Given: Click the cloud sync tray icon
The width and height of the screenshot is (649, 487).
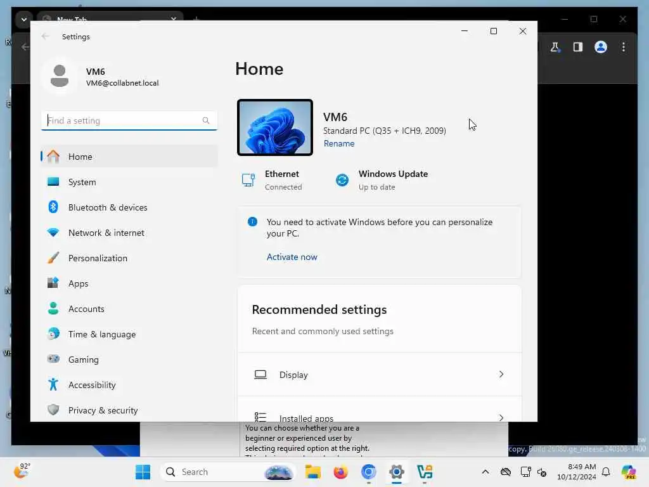Looking at the screenshot, I should point(505,472).
